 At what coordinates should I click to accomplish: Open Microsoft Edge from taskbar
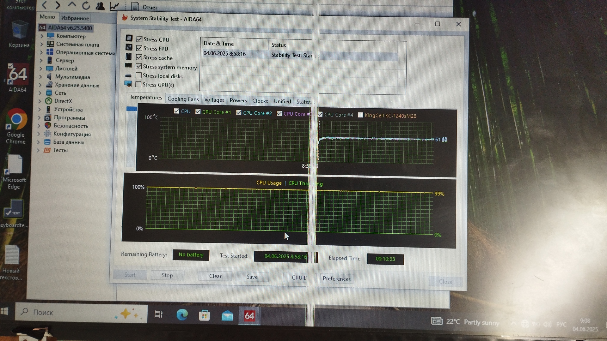182,315
